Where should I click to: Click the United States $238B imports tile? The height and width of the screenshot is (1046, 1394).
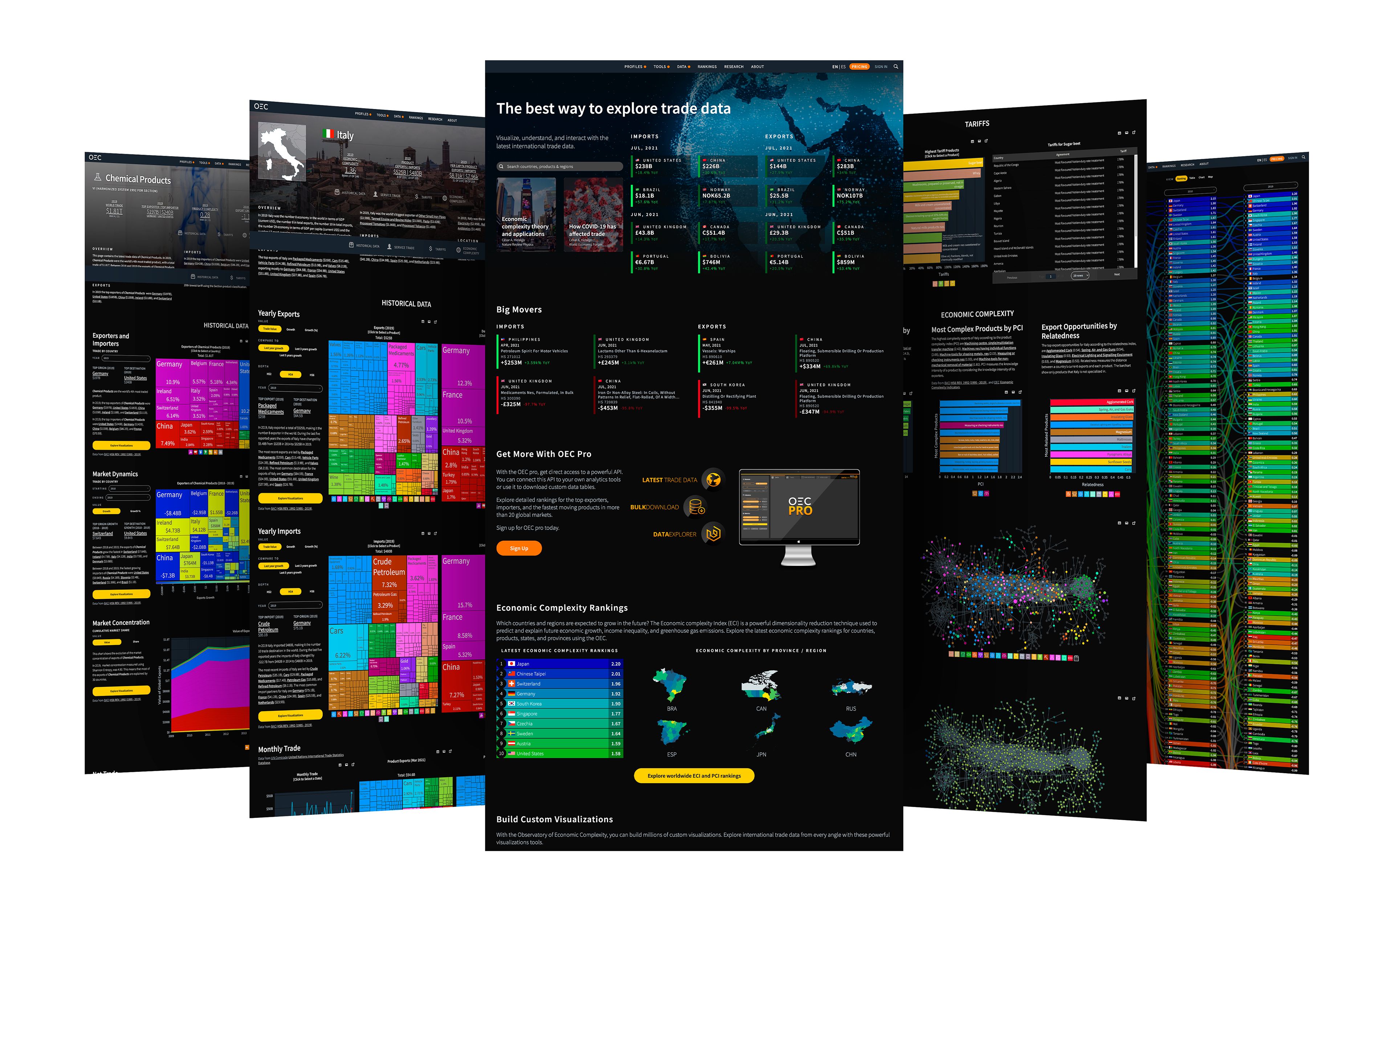pos(660,166)
